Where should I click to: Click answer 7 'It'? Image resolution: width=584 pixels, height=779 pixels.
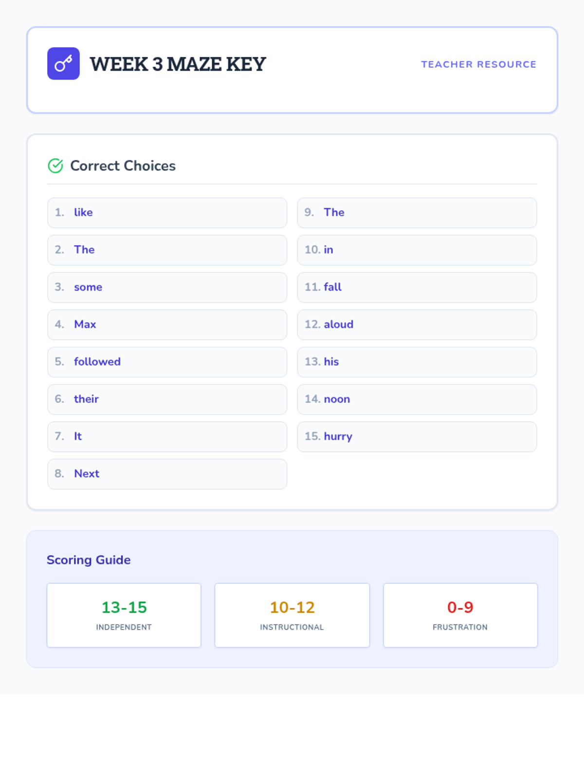[167, 437]
